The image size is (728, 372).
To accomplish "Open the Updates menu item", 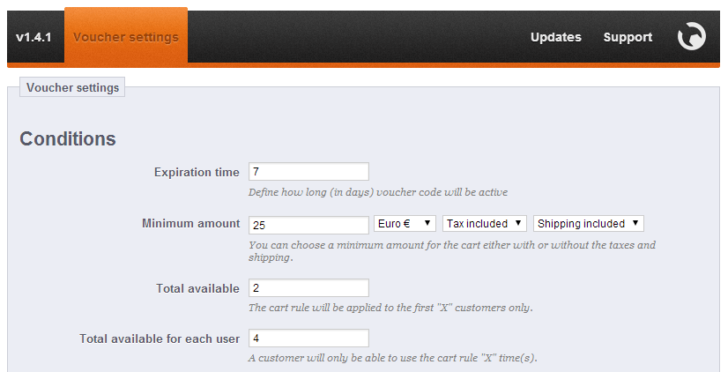I will 555,37.
